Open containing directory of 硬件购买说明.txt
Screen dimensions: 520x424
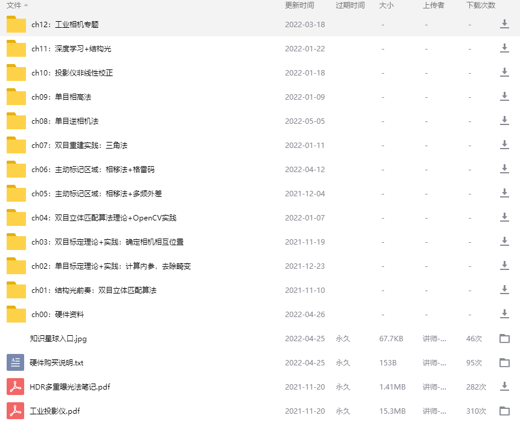pos(505,362)
